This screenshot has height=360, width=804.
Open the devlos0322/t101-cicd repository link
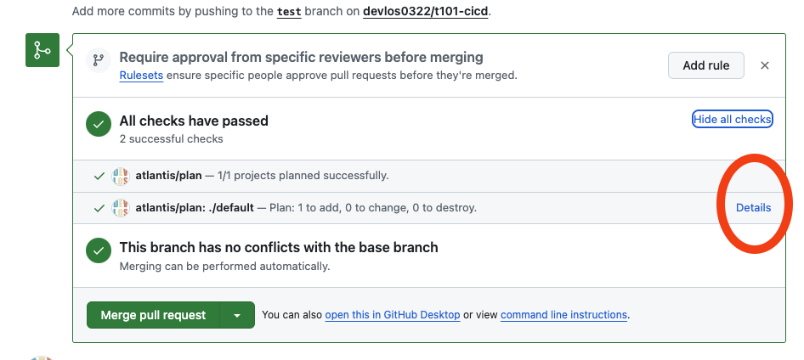[426, 13]
